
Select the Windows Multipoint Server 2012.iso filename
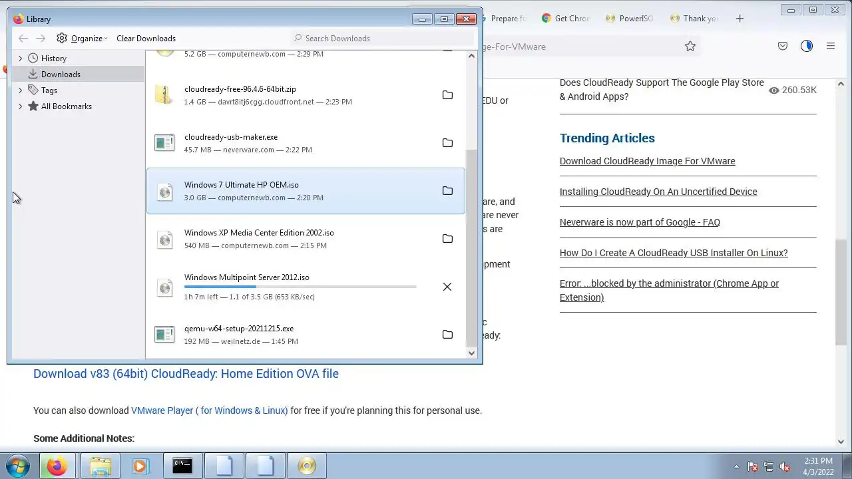coord(246,277)
